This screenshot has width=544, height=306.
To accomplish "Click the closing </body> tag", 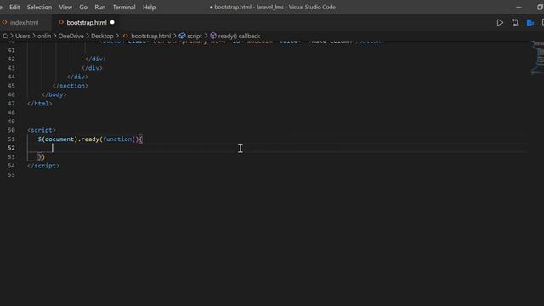I will (x=54, y=94).
